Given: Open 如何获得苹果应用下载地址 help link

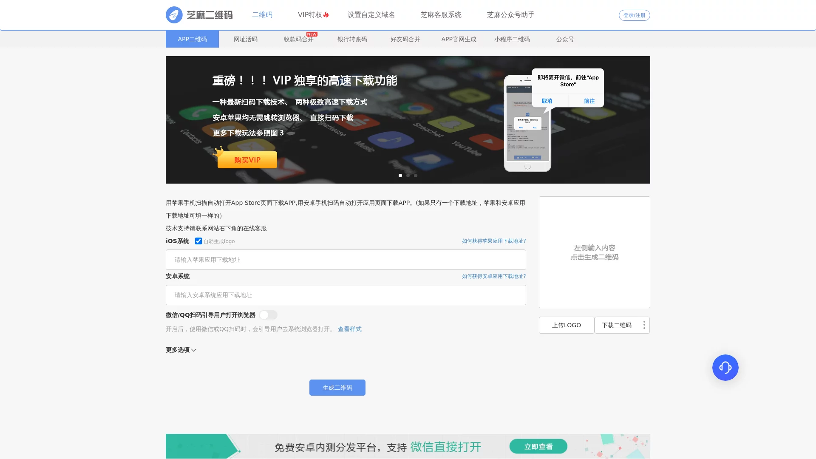Looking at the screenshot, I should click(x=493, y=241).
